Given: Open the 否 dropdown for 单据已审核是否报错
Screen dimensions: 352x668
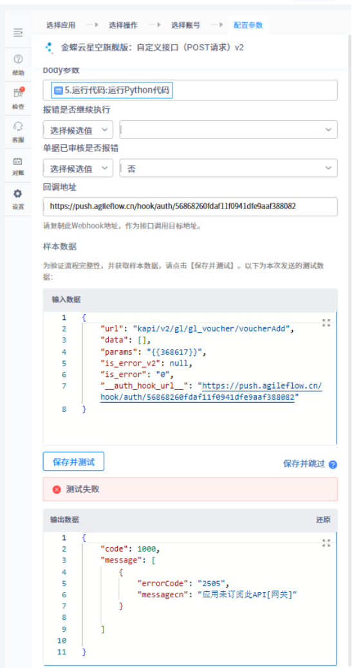Looking at the screenshot, I should (x=228, y=168).
